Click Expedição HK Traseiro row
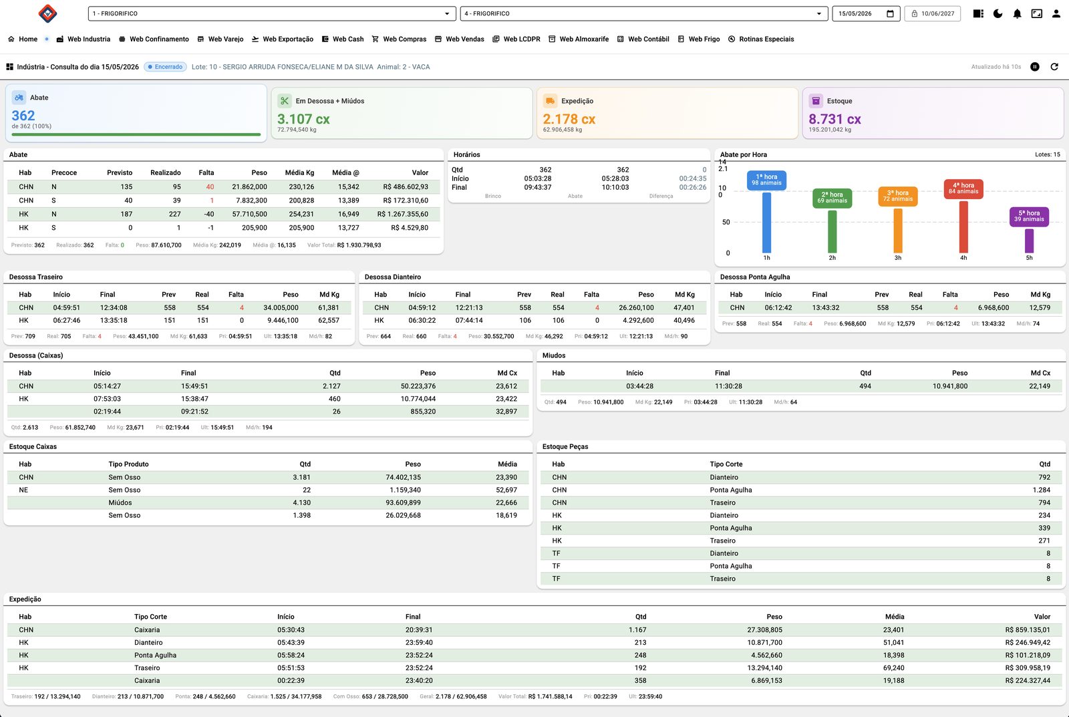Viewport: 1069px width, 717px height. [534, 668]
